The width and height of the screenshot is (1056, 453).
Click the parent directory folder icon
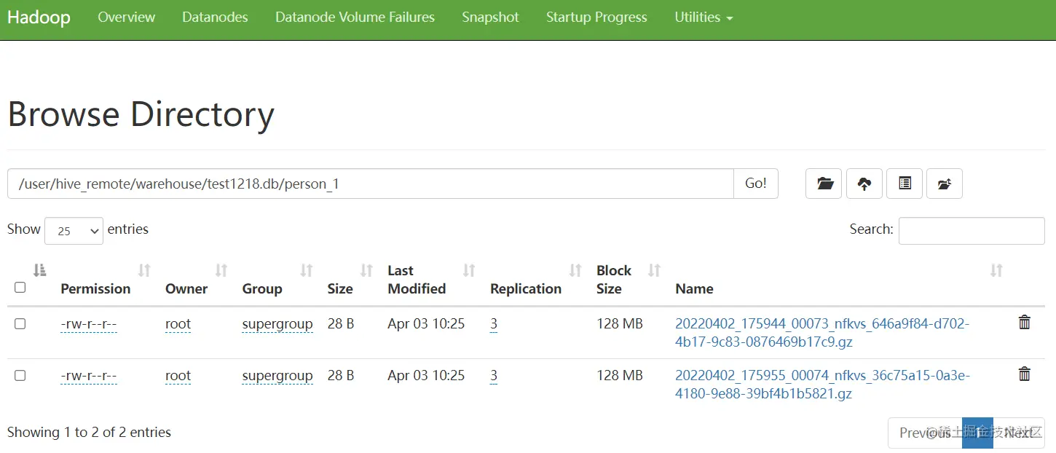pos(824,184)
